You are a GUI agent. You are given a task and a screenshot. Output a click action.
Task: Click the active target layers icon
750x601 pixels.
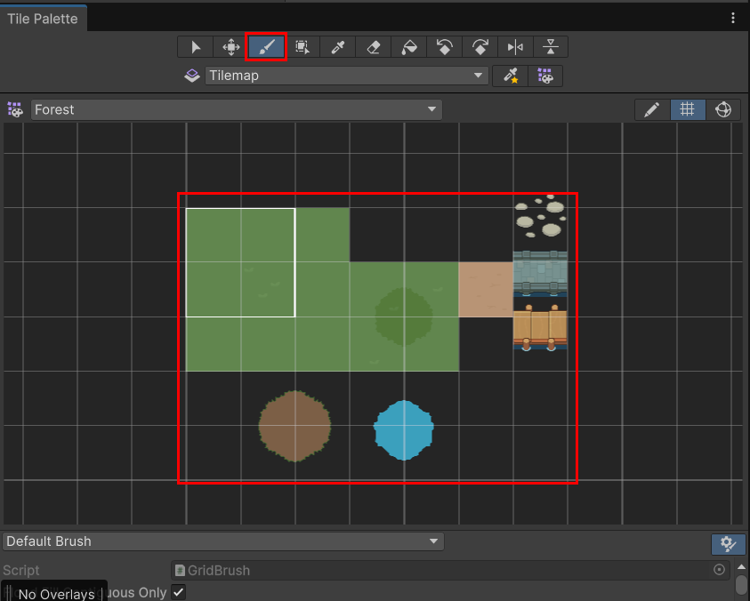[192, 76]
